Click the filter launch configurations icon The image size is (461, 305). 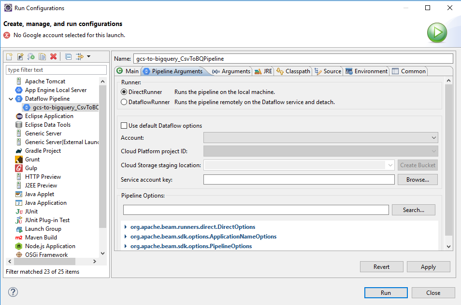[80, 56]
